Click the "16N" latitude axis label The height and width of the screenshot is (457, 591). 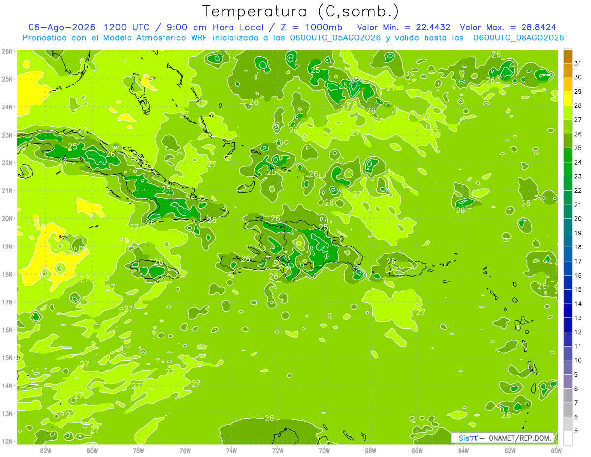tap(7, 329)
